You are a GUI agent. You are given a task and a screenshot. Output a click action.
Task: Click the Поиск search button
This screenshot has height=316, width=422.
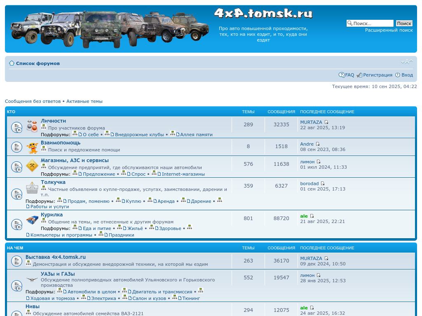(x=404, y=23)
